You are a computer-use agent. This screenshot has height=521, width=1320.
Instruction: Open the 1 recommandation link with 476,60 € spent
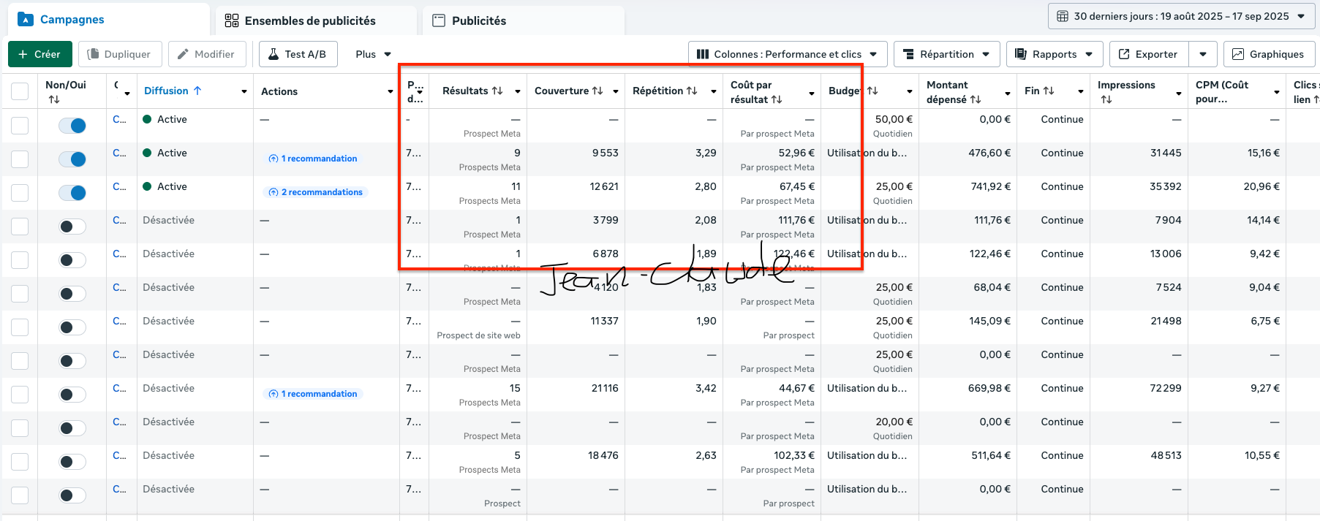(313, 159)
